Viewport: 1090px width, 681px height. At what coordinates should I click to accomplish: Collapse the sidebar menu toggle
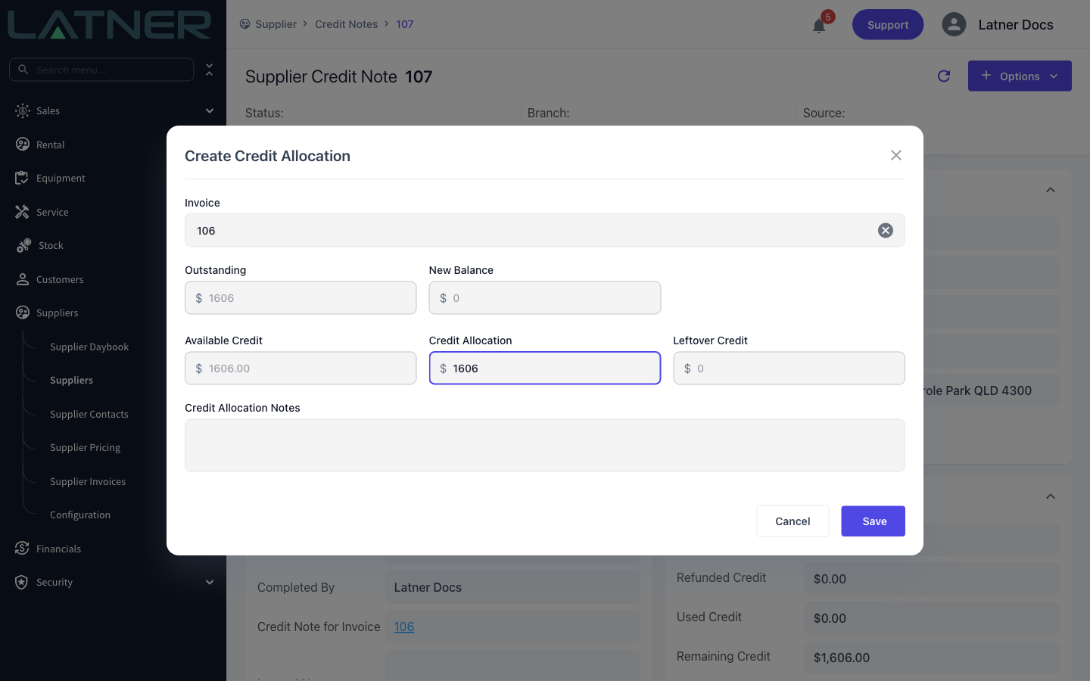pos(210,70)
